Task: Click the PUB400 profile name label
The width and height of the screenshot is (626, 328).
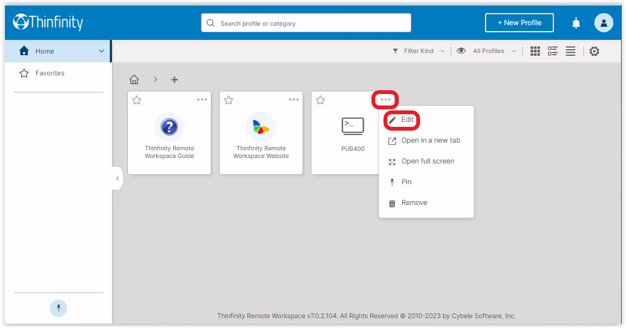Action: coord(352,149)
